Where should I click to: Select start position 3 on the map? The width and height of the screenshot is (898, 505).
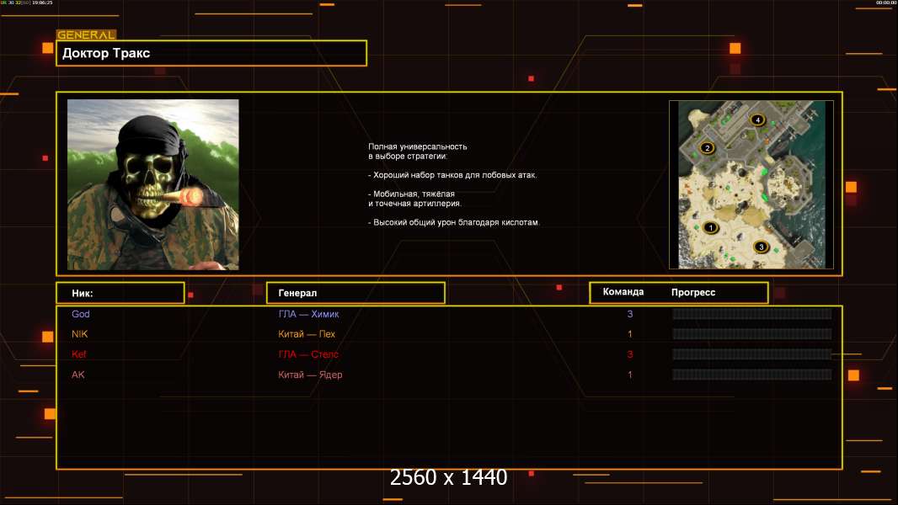(761, 247)
